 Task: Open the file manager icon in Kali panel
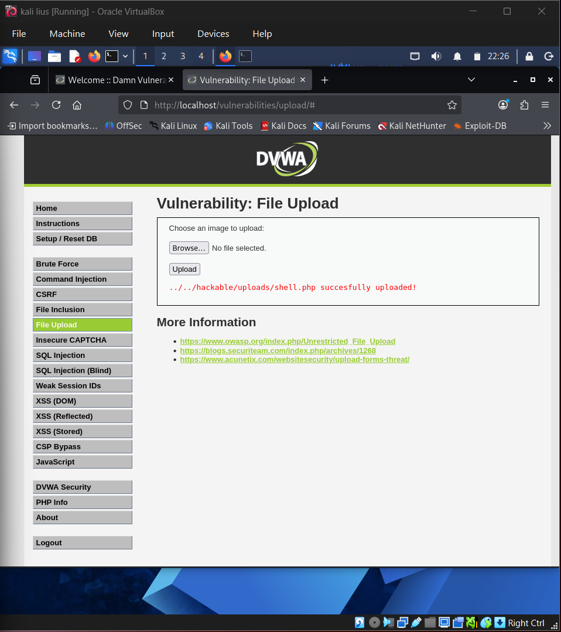coord(54,56)
